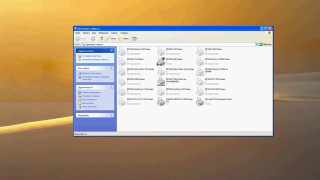Click the address field showing Принтеры и факсы

[168, 44]
